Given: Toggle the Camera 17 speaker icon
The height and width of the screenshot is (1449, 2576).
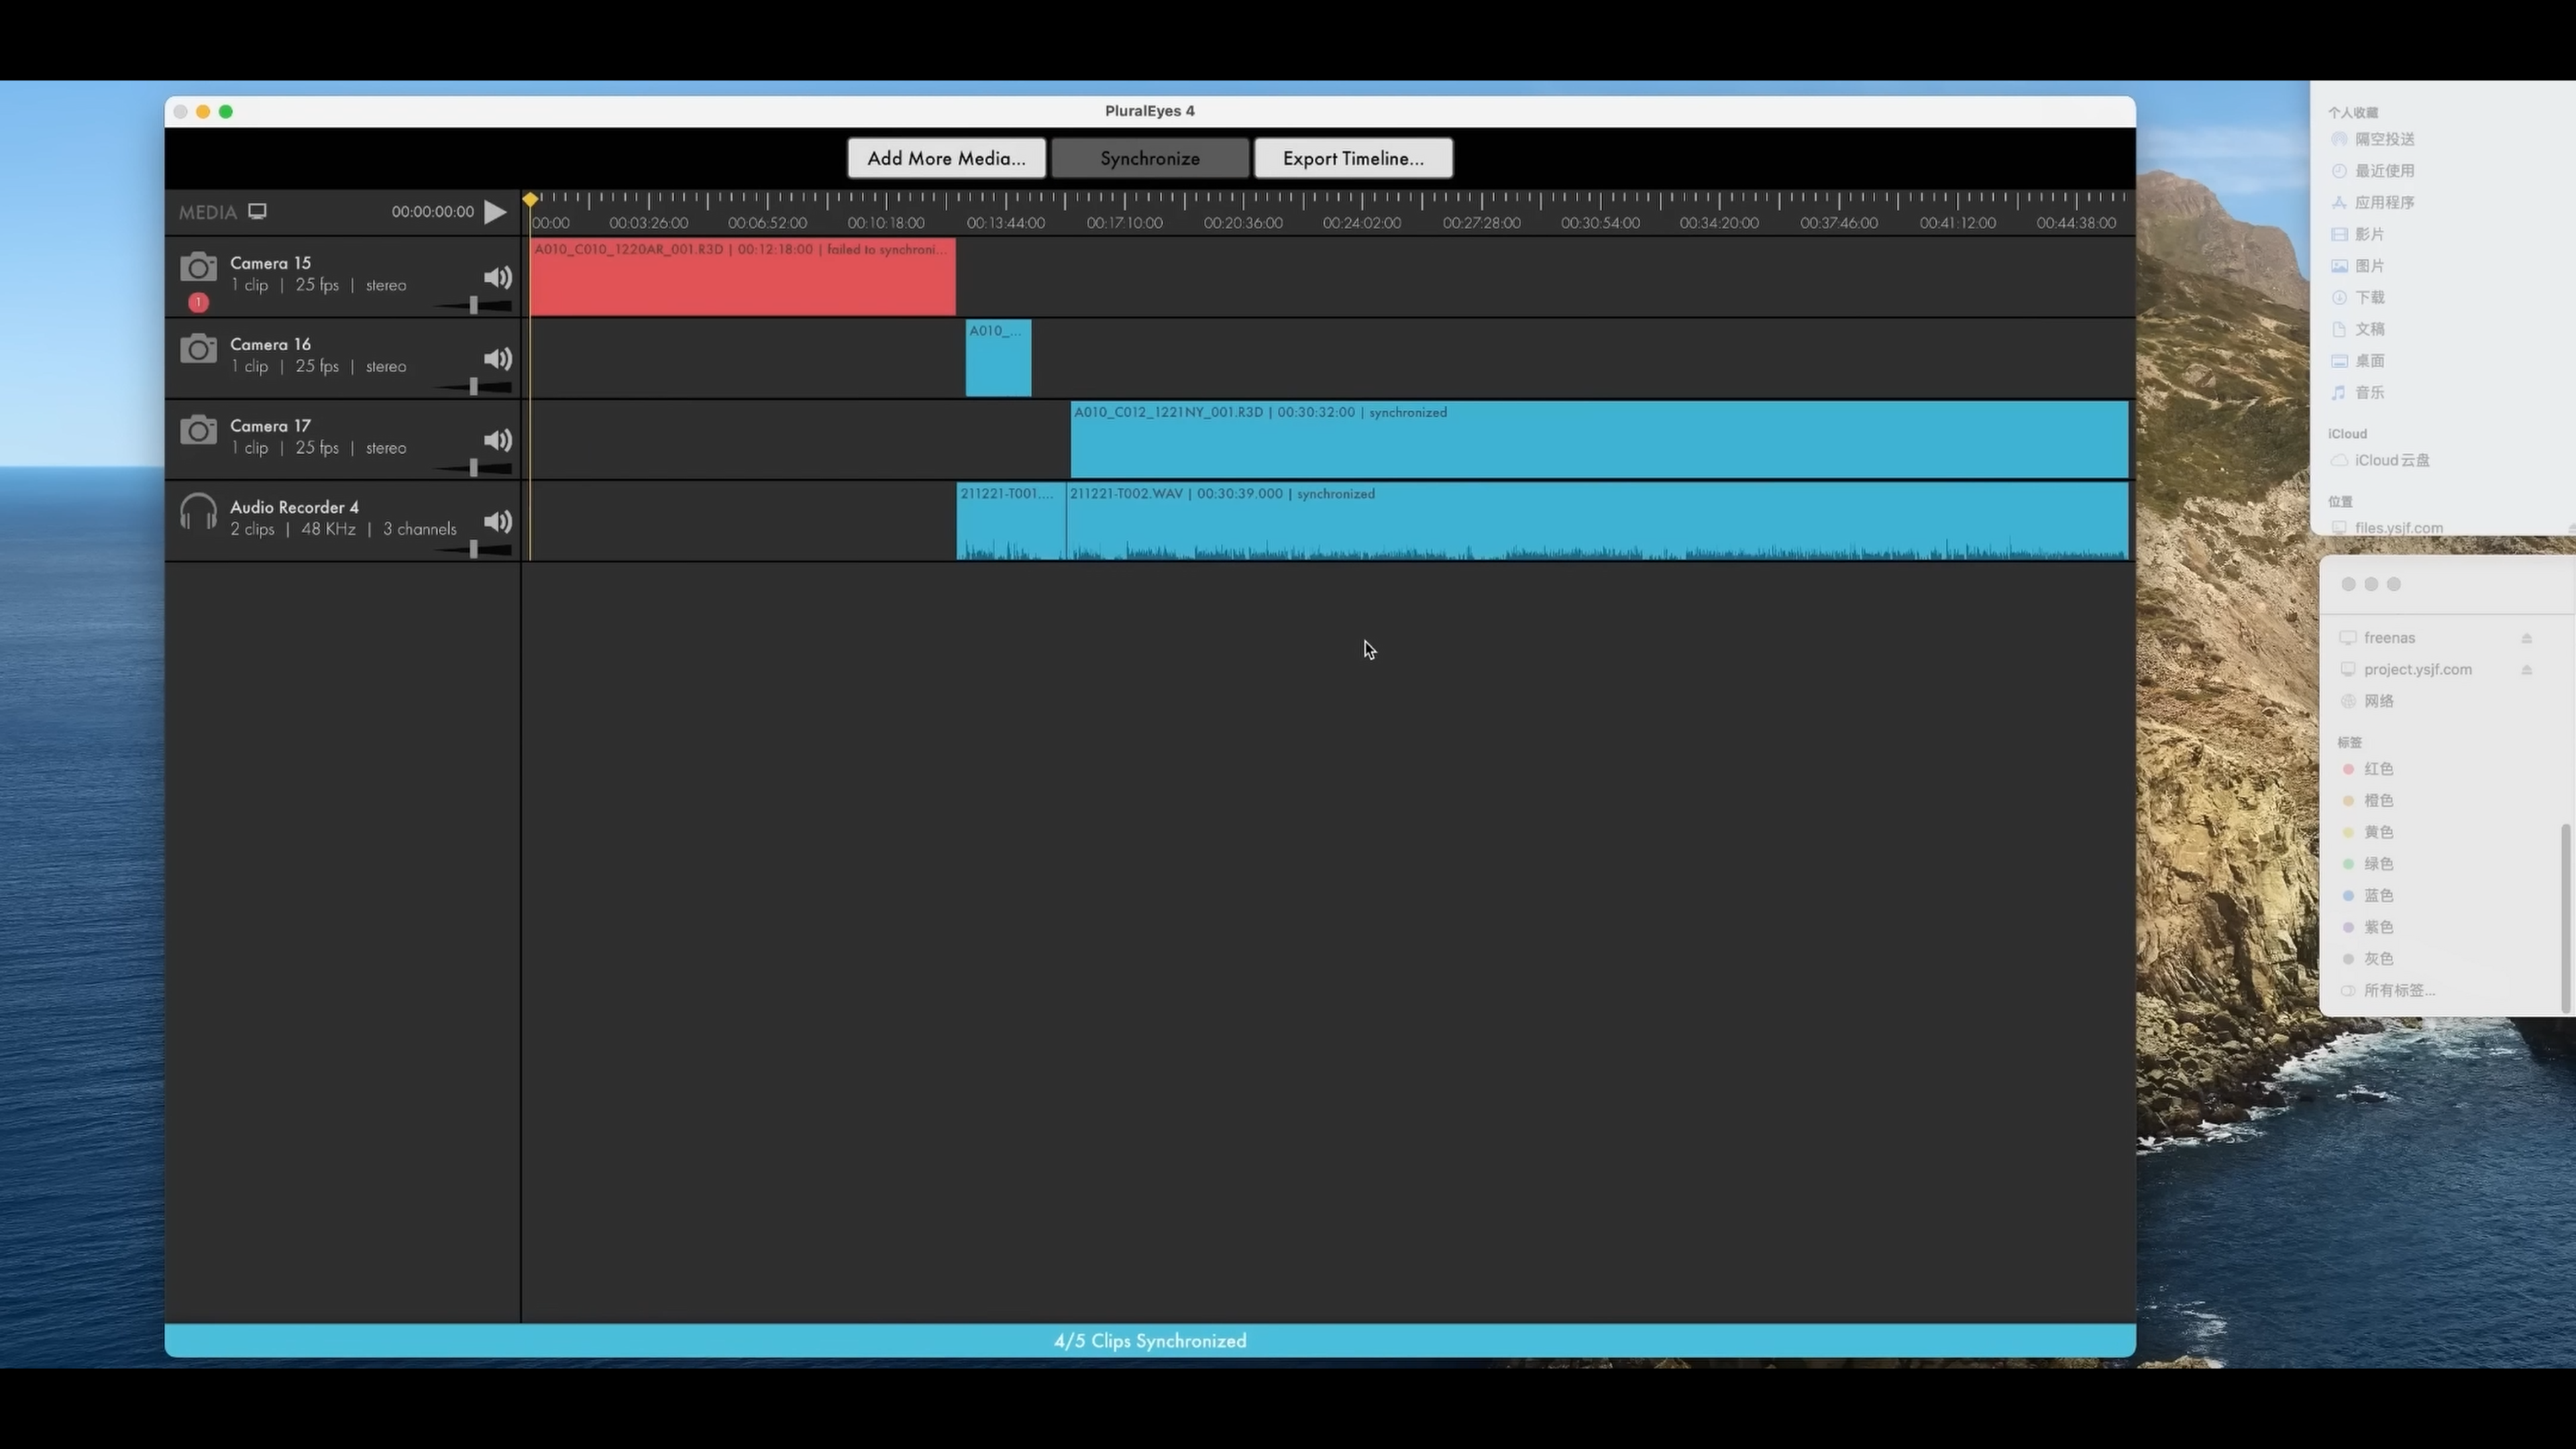Looking at the screenshot, I should pos(497,440).
